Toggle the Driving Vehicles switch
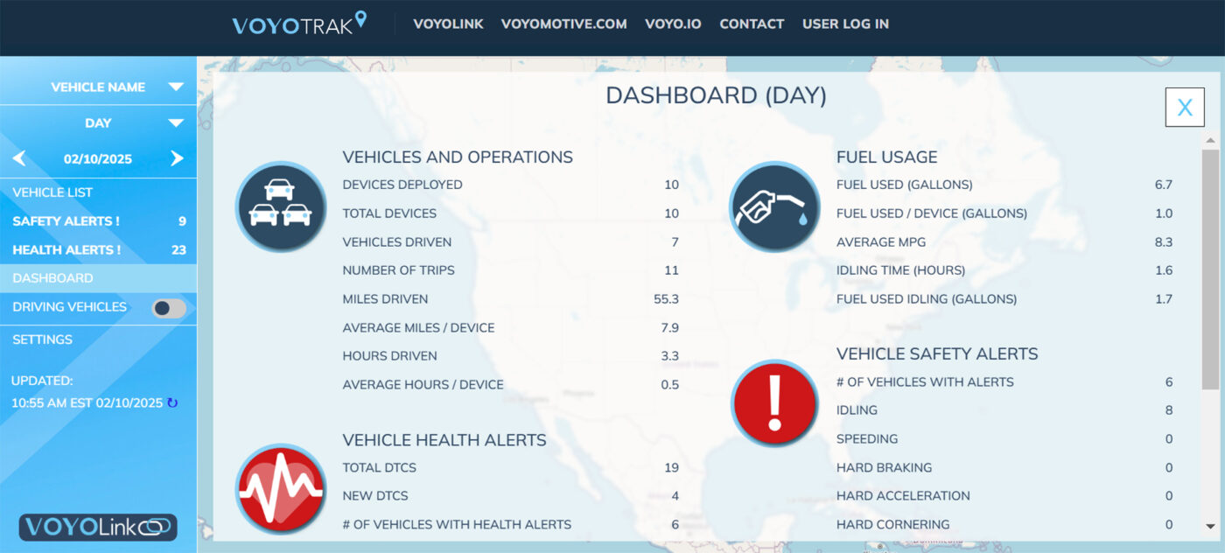Image resolution: width=1225 pixels, height=553 pixels. 169,308
